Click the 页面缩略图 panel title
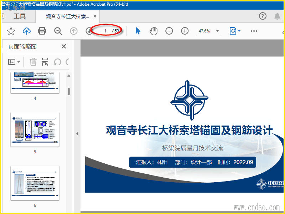Screen dimensions: 285x214 pos(22,47)
